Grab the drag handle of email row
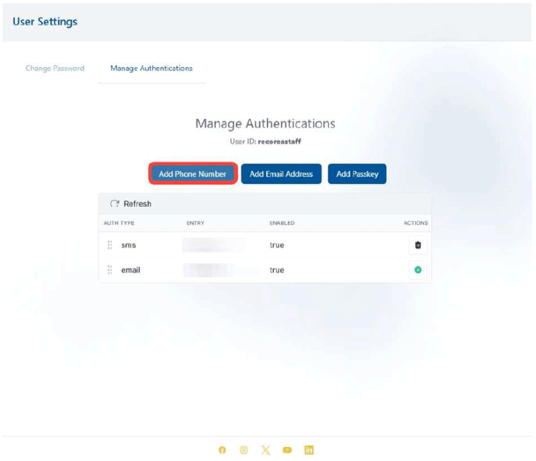The width and height of the screenshot is (536, 461). 110,270
